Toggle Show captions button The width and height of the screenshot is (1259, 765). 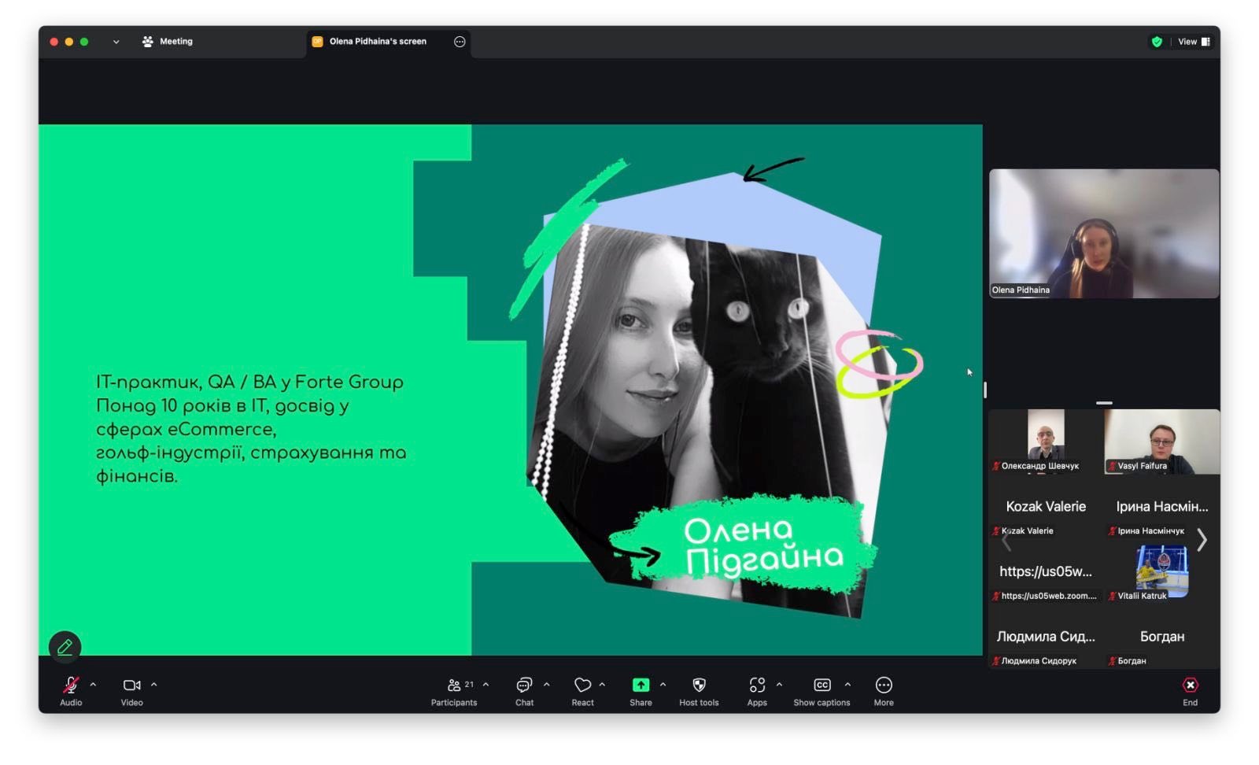click(821, 690)
